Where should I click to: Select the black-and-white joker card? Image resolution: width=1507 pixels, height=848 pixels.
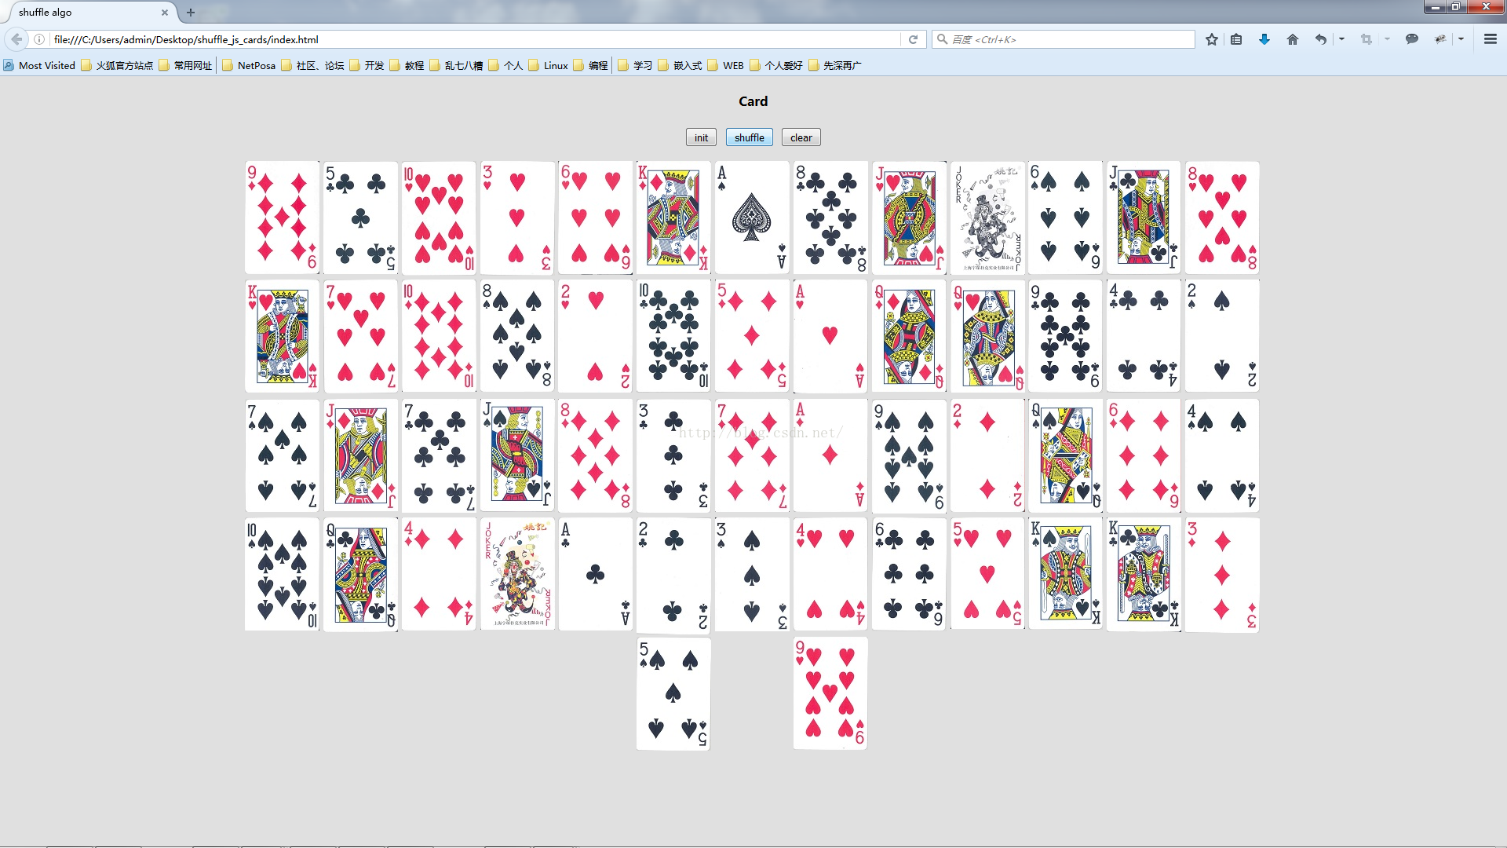click(x=987, y=217)
